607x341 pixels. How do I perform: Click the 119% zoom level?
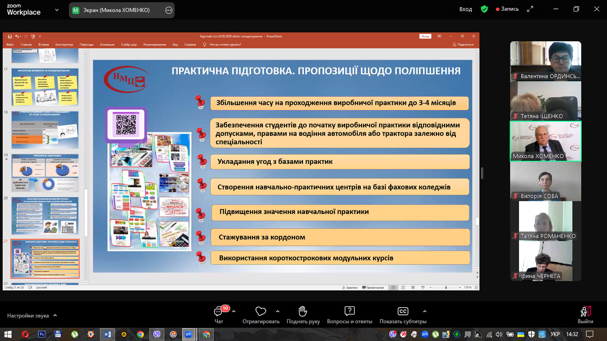pos(468,288)
